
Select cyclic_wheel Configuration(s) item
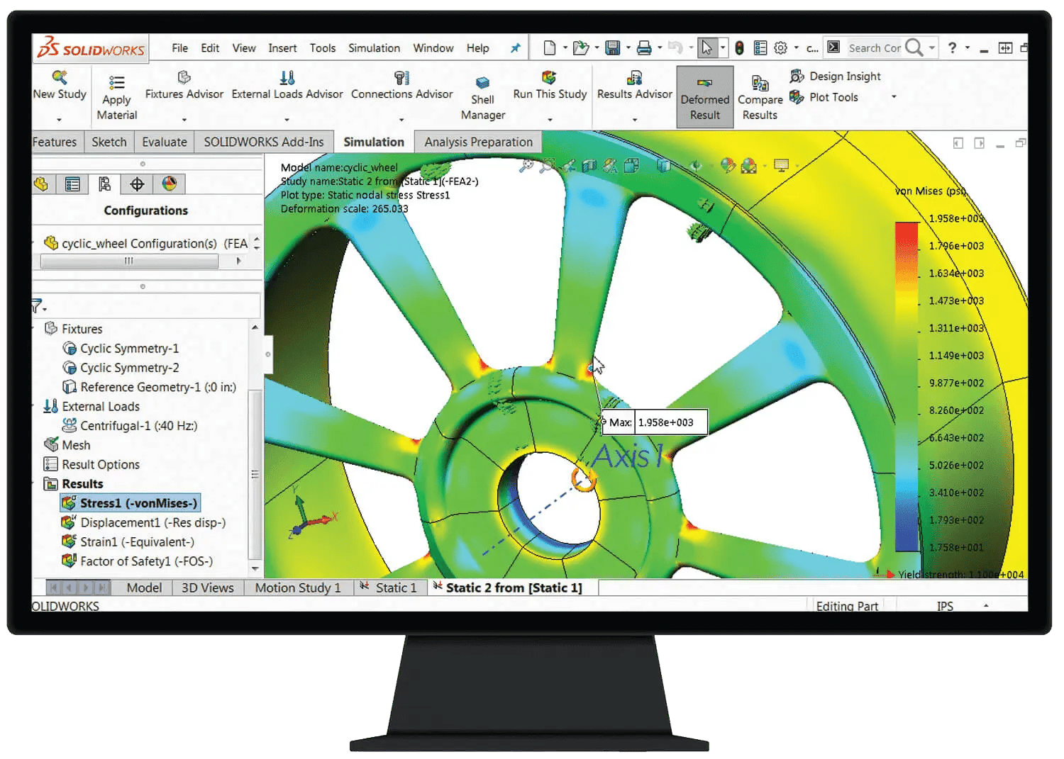[x=146, y=243]
